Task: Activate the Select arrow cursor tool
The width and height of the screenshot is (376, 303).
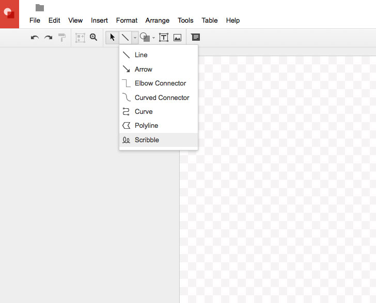Action: pos(112,38)
